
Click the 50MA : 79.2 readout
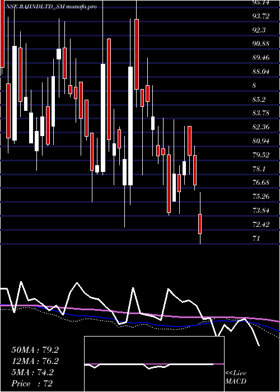pyautogui.click(x=35, y=350)
